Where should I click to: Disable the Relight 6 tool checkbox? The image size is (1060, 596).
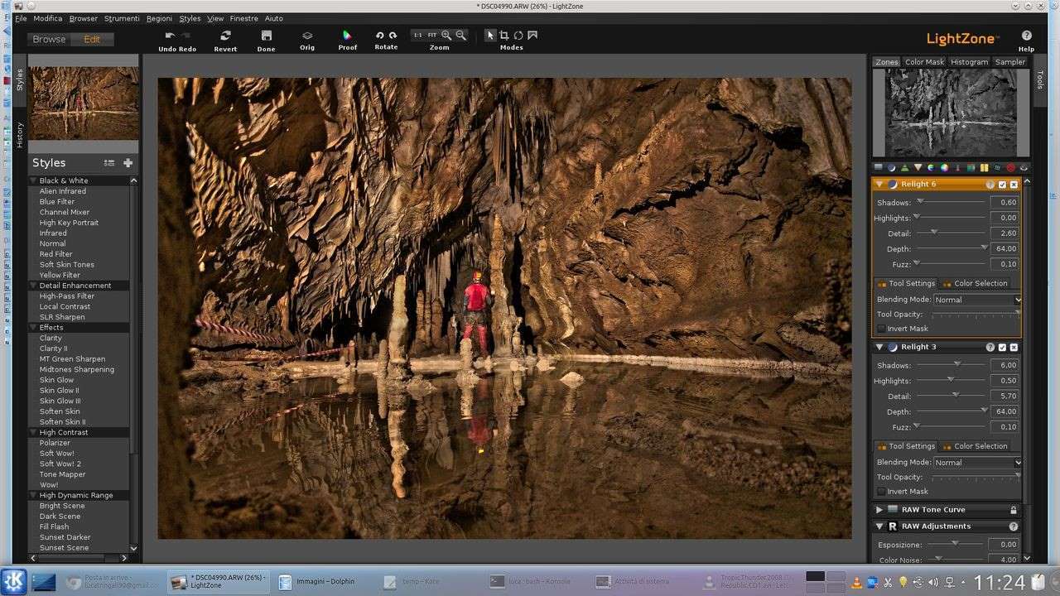(1002, 185)
